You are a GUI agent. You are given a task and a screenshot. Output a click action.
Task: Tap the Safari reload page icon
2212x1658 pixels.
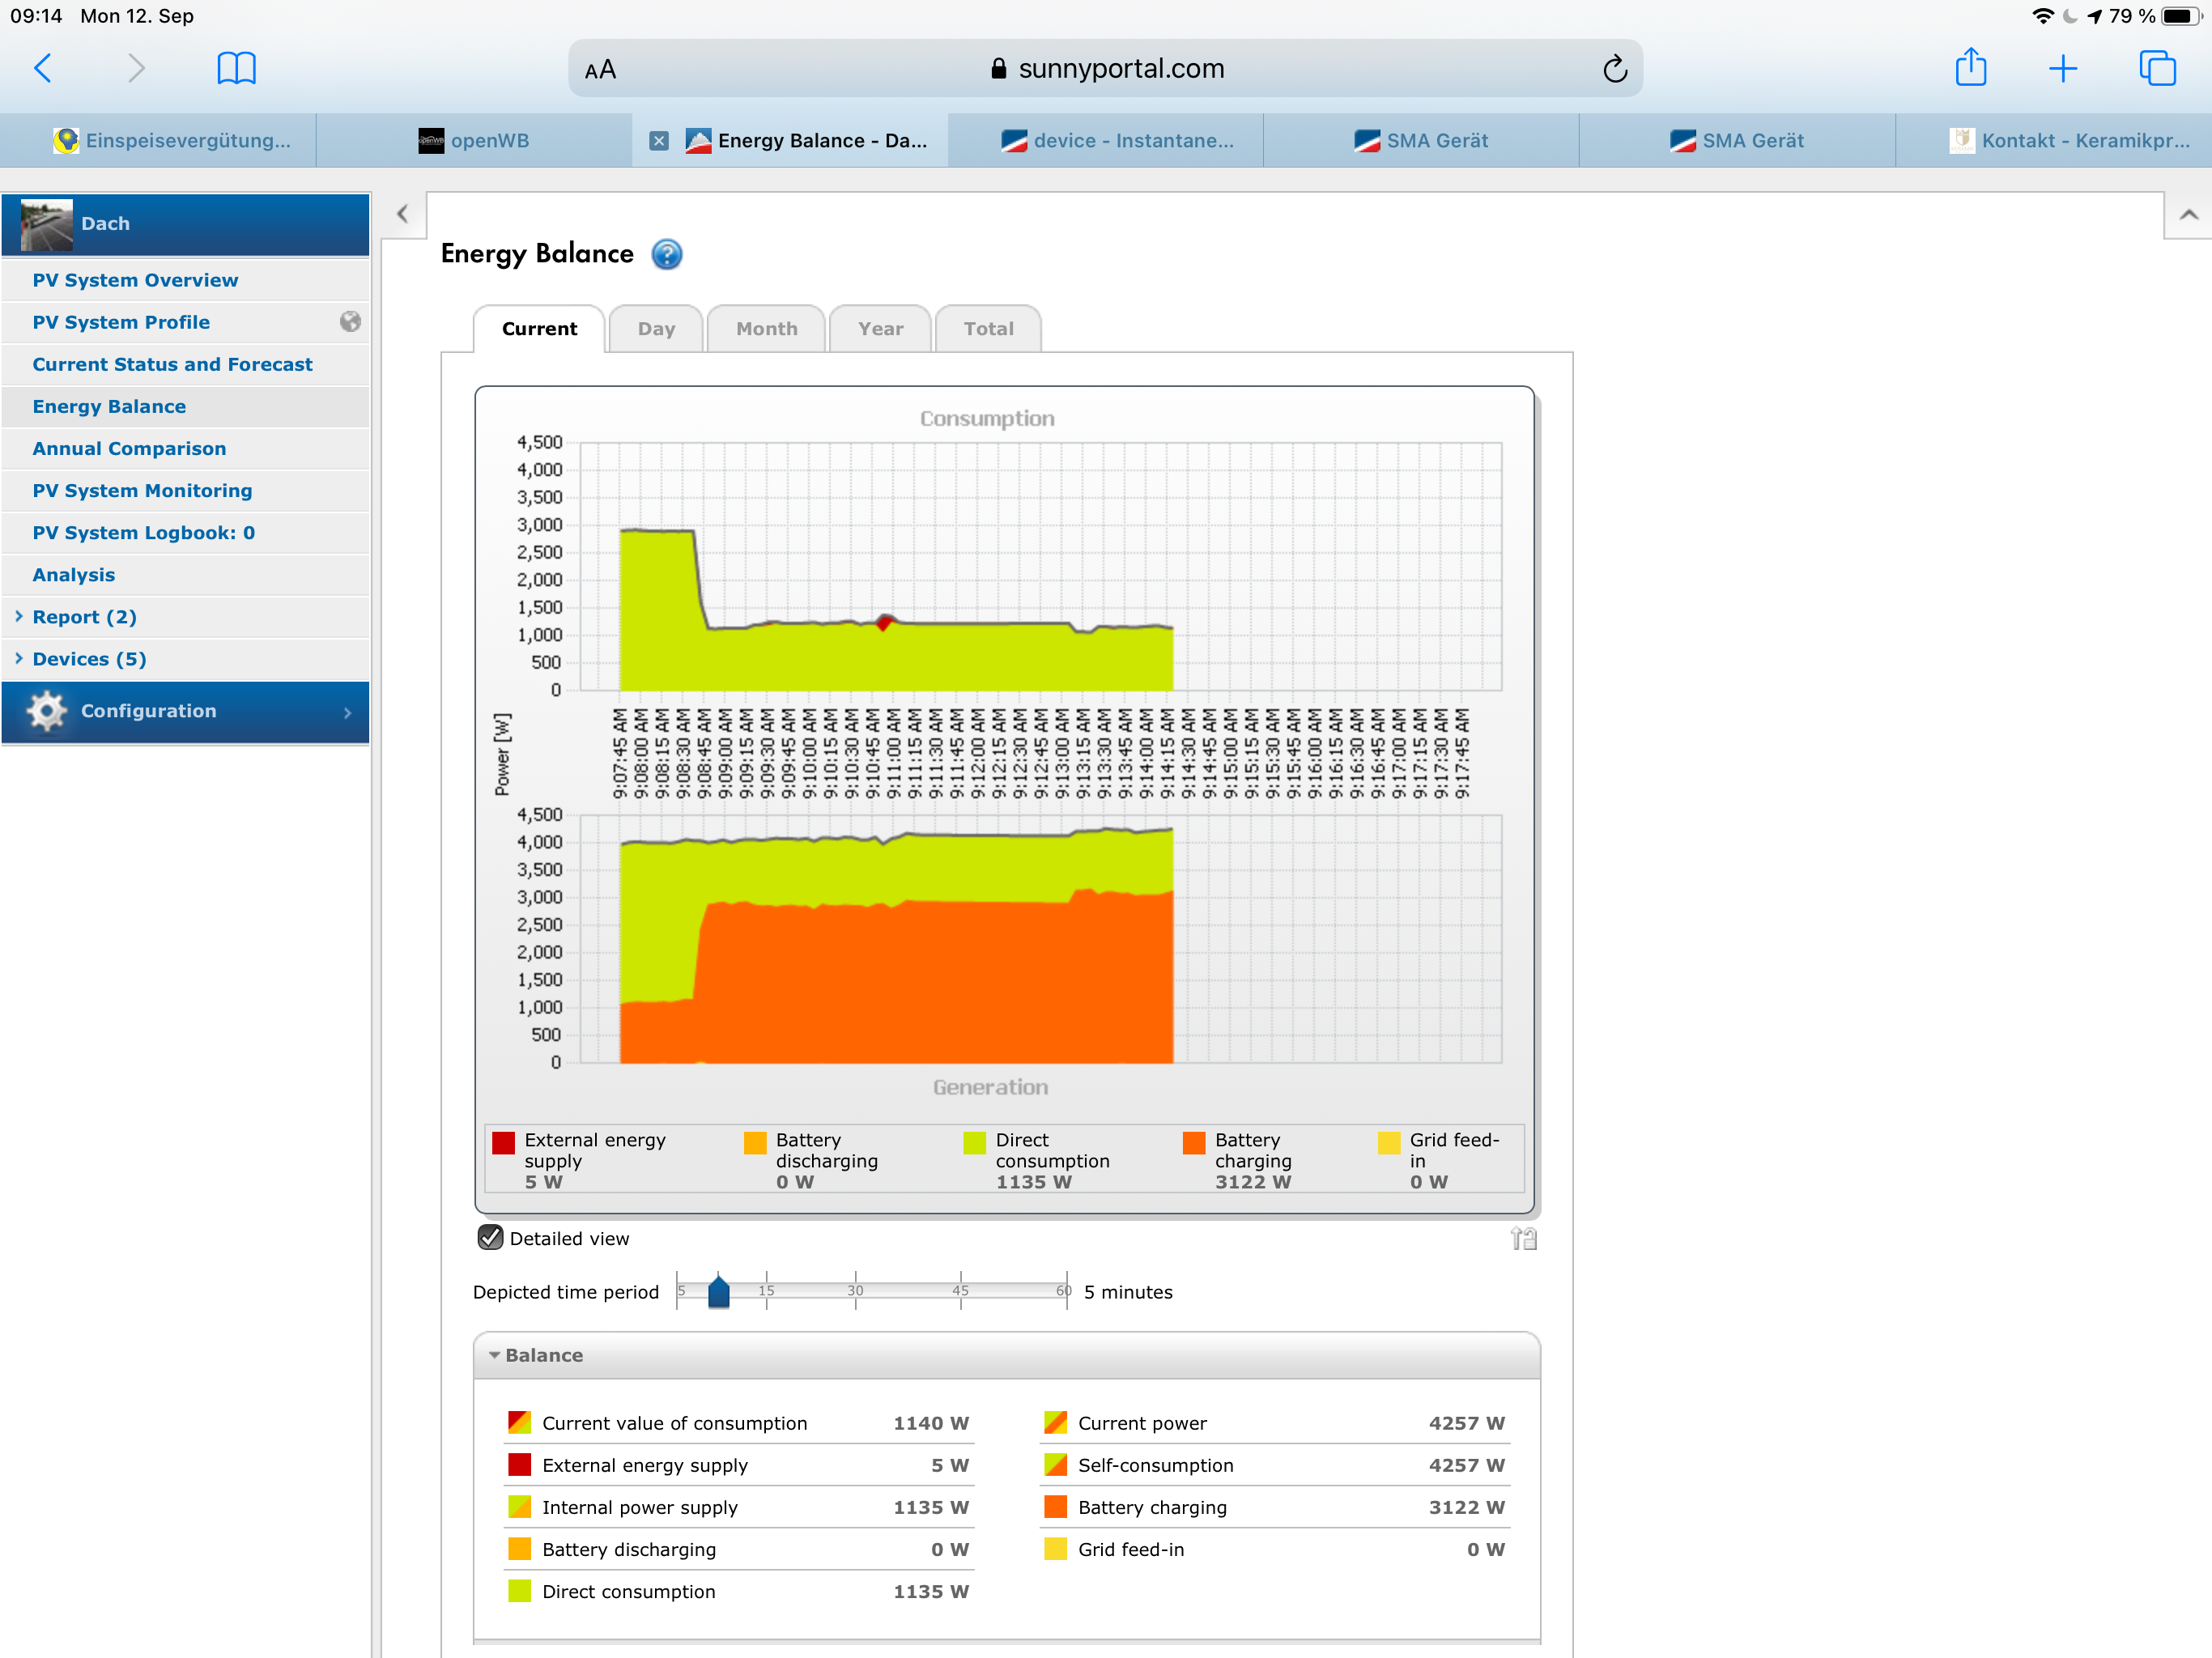pyautogui.click(x=1614, y=69)
